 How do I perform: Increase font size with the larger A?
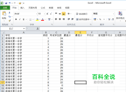(x=47, y=14)
